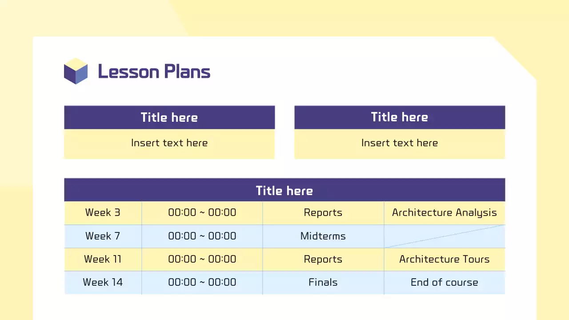The image size is (569, 320).
Task: Select the Week 11 cell
Action: [103, 259]
